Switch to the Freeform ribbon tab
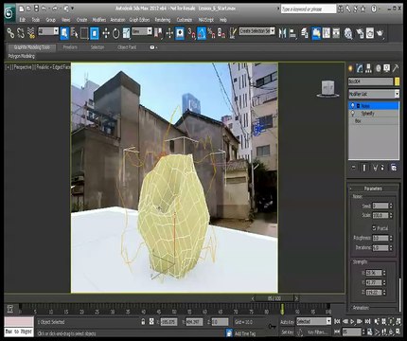Image resolution: width=407 pixels, height=341 pixels. click(70, 47)
